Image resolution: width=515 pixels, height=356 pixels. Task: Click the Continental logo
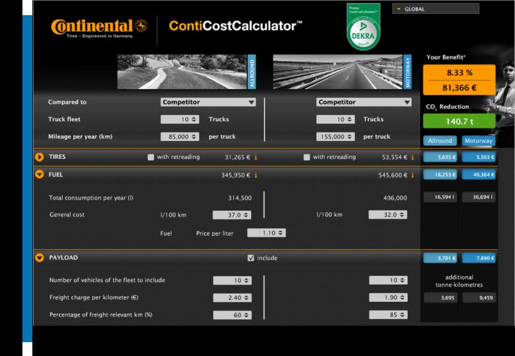[99, 28]
